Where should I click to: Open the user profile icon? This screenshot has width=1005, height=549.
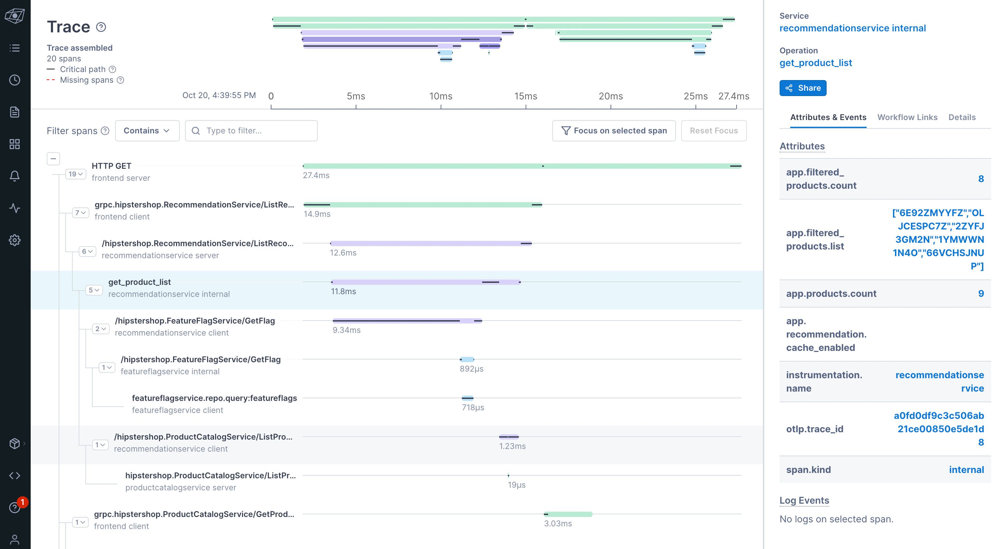(x=15, y=539)
